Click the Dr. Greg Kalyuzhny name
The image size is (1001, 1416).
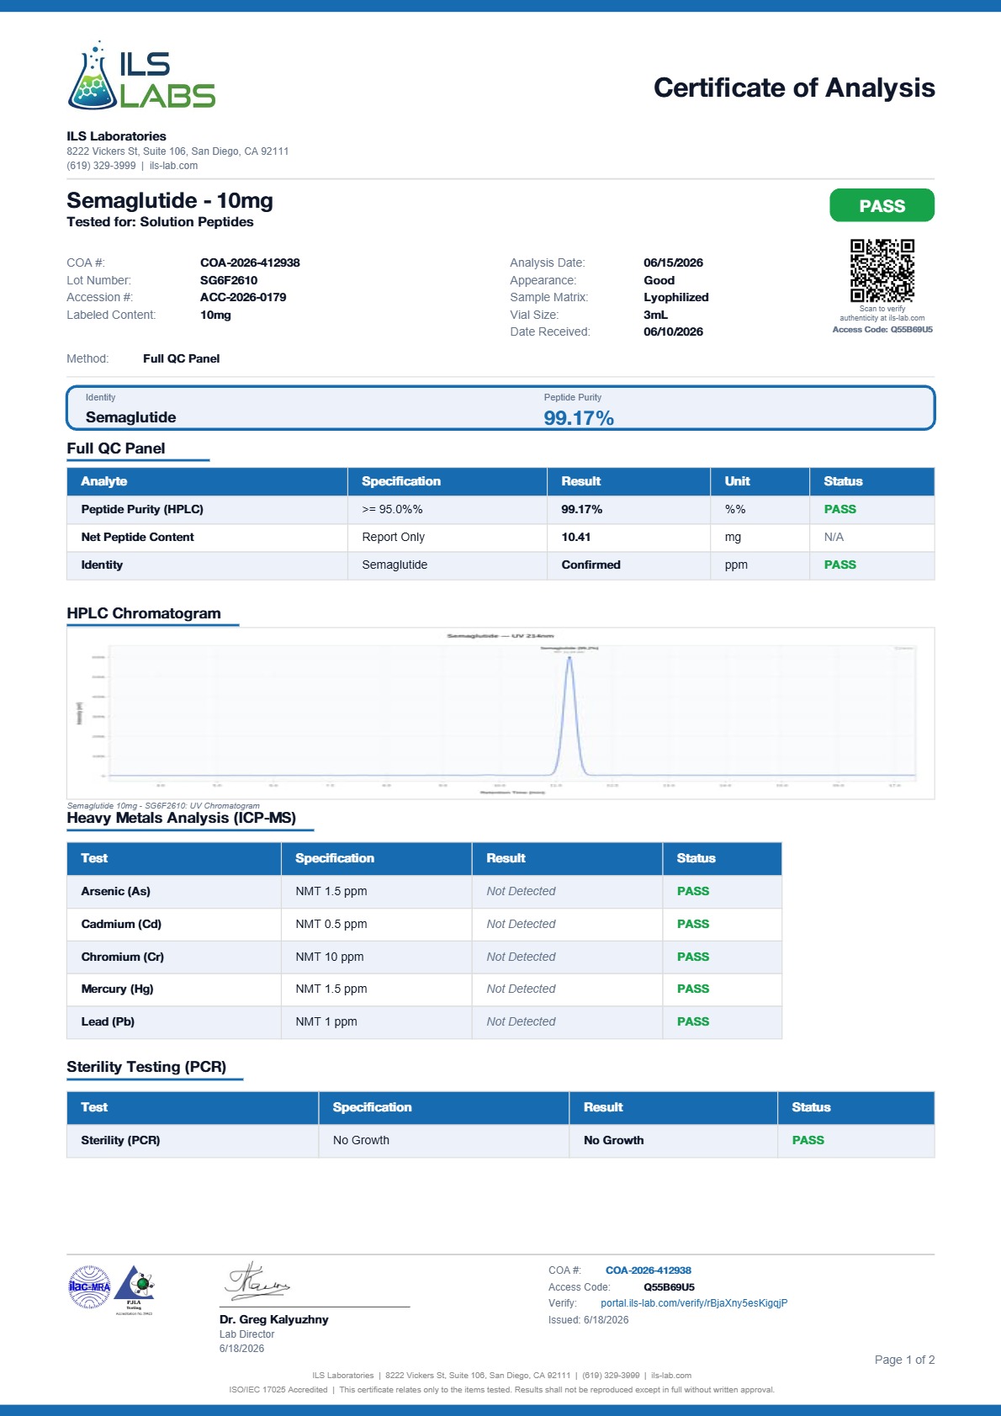pyautogui.click(x=274, y=1319)
